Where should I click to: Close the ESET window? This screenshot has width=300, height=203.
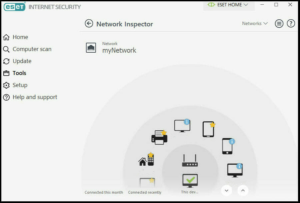pos(290,5)
